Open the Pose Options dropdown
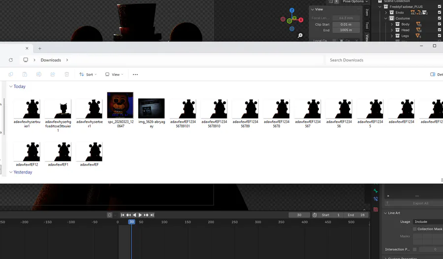443x259 pixels. tap(355, 1)
